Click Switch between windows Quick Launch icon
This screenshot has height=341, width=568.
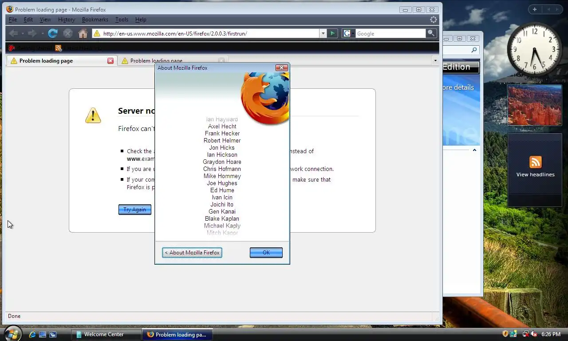(53, 334)
